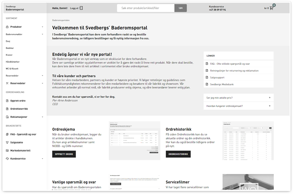Click the 'Vanlige spørsmål og svar' heading
The height and width of the screenshot is (194, 293).
coord(74,182)
